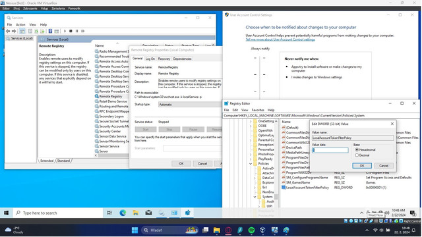This screenshot has height=237, width=422.
Task: Show hidden icons in host system tray
Action: (367, 230)
